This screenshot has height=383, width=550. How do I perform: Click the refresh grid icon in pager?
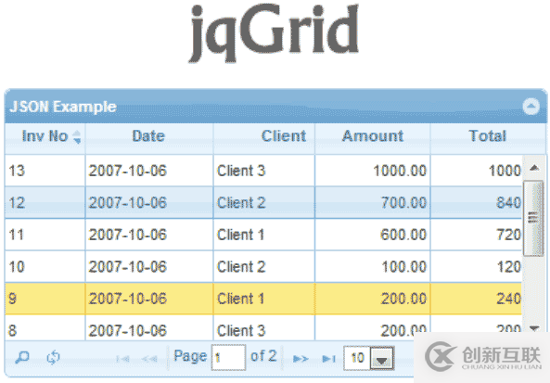tap(53, 357)
